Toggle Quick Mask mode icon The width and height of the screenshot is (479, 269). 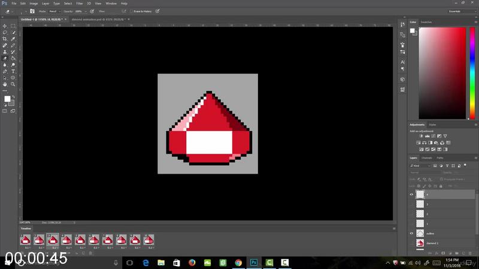click(5, 111)
